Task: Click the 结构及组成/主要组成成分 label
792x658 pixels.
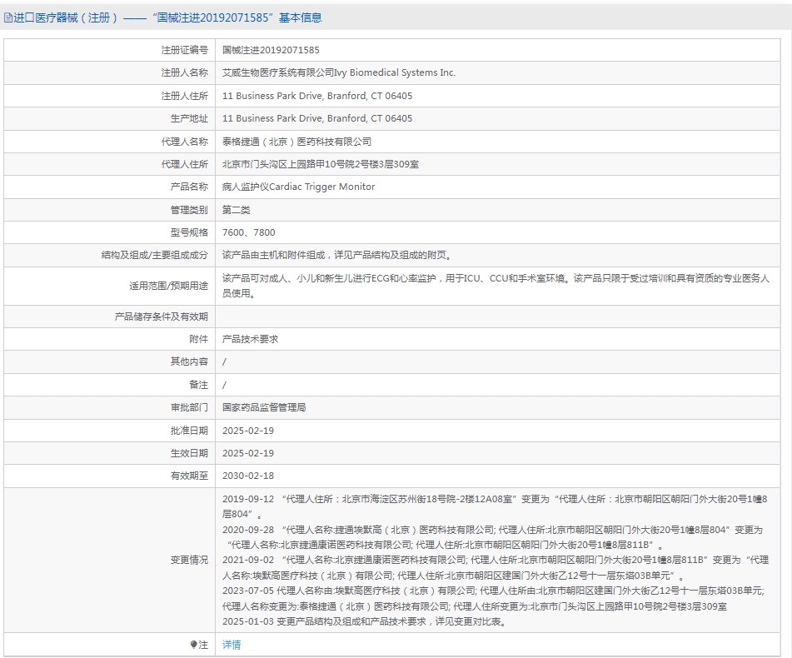Action: pyautogui.click(x=155, y=255)
